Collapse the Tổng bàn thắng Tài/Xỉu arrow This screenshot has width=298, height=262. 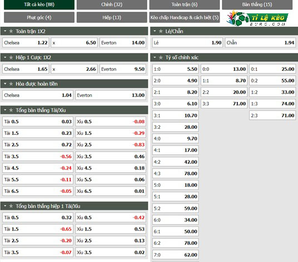[x=5, y=110]
